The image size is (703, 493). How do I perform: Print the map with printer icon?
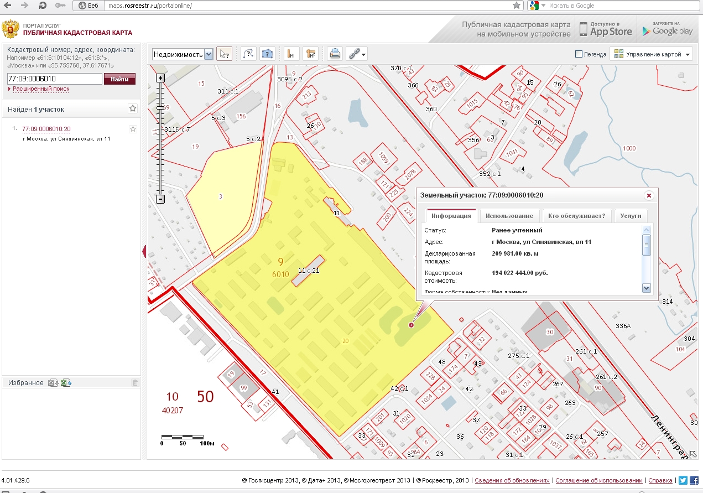(335, 54)
